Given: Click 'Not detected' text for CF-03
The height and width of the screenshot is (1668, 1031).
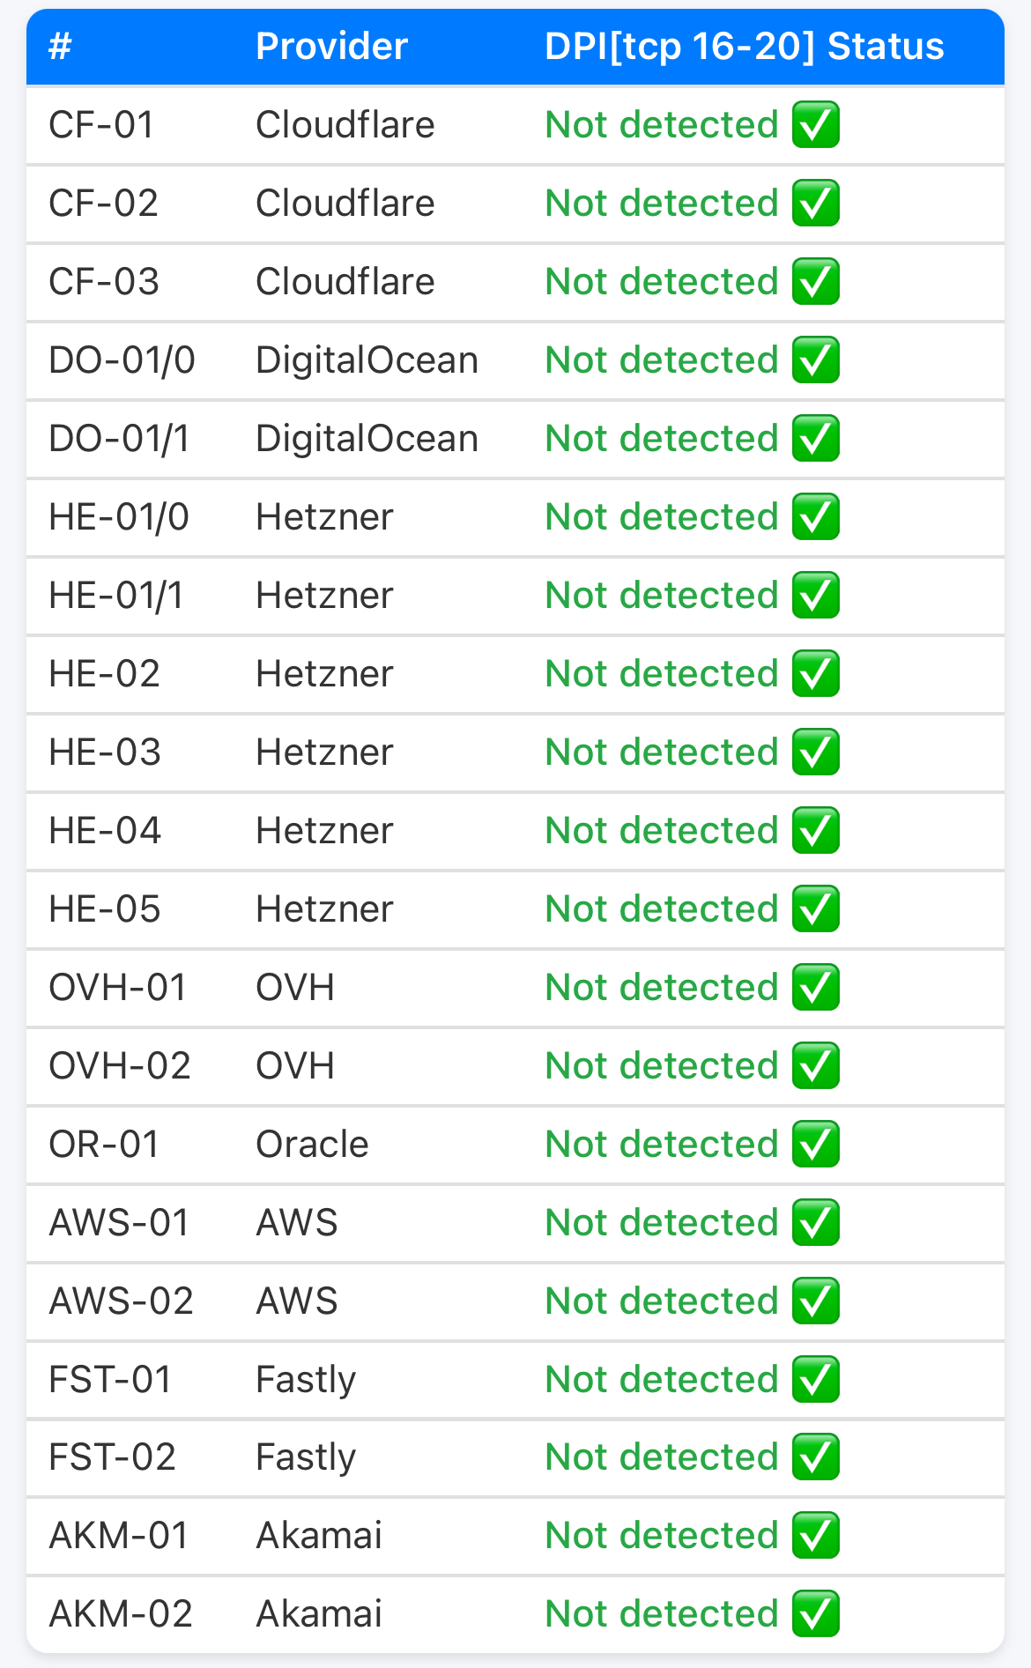Looking at the screenshot, I should pos(662,282).
